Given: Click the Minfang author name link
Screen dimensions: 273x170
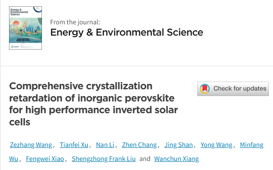Looking at the screenshot, I should tap(252, 145).
